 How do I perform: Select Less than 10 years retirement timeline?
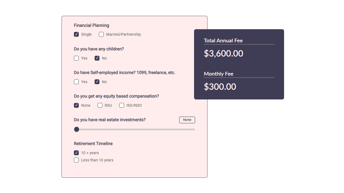[76, 160]
